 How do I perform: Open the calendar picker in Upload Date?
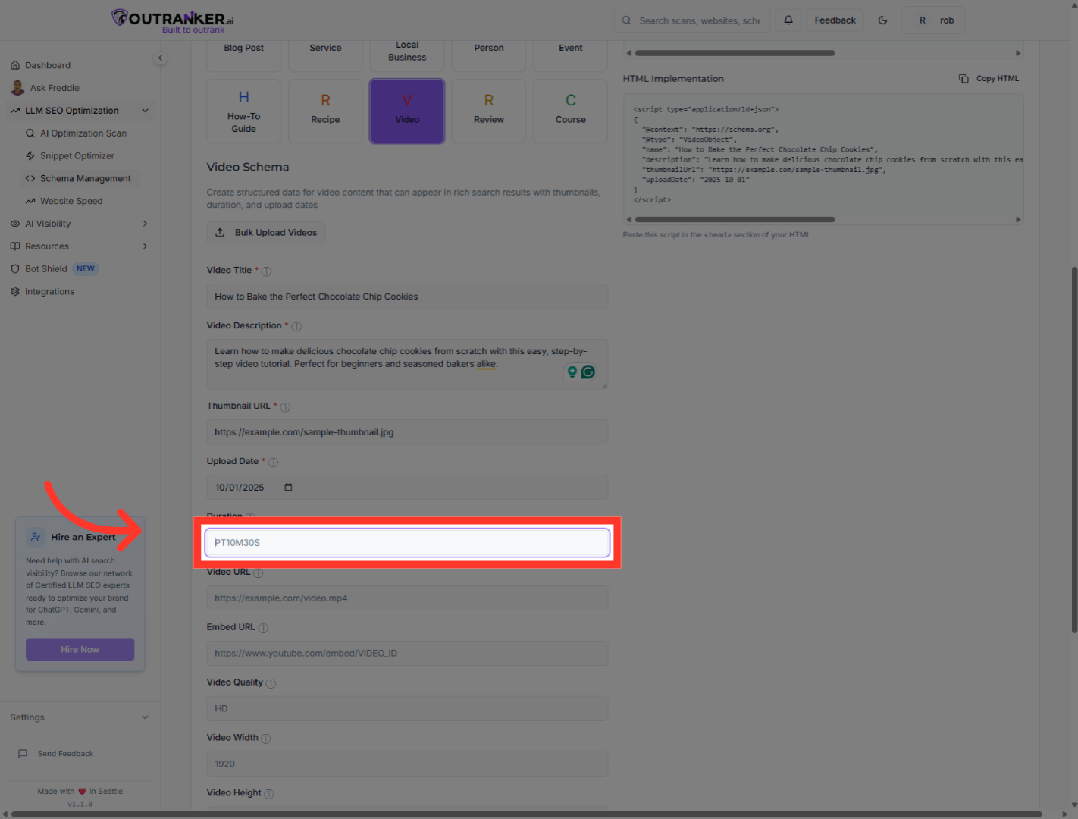click(288, 488)
